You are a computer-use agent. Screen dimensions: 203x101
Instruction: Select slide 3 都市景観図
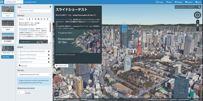[8, 38]
